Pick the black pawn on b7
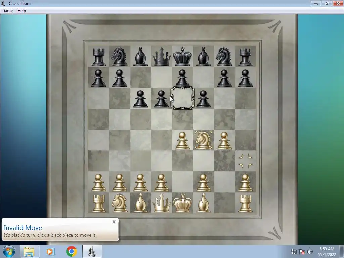344x258 pixels. click(x=120, y=78)
